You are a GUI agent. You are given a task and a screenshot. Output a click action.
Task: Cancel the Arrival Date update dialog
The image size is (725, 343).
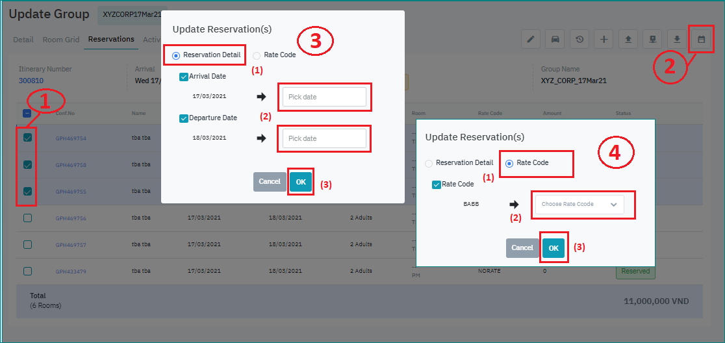click(x=269, y=182)
